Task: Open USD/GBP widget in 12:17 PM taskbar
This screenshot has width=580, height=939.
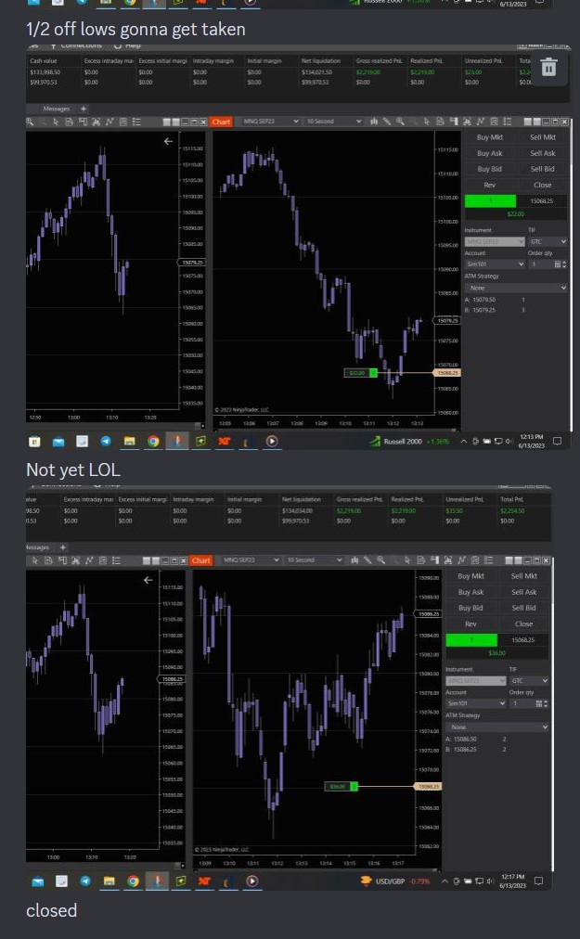Action: tap(394, 881)
